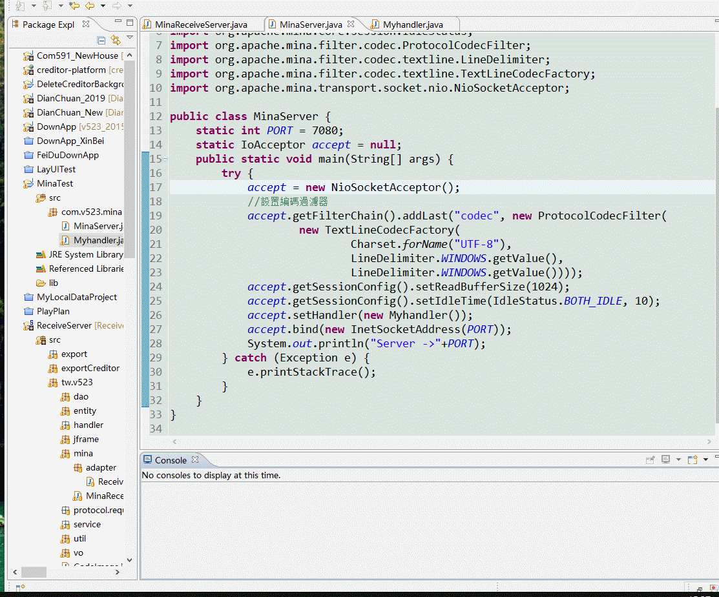The width and height of the screenshot is (719, 597).
Task: Open Package Explorer View Menu
Action: [130, 37]
